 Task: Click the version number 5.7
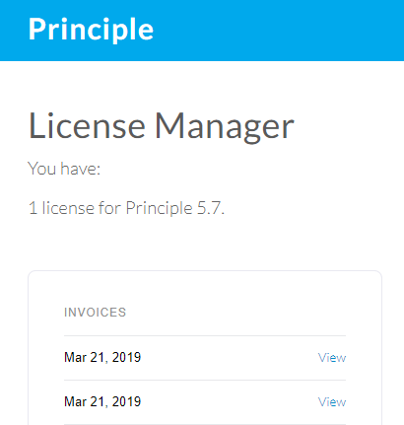[x=211, y=208]
